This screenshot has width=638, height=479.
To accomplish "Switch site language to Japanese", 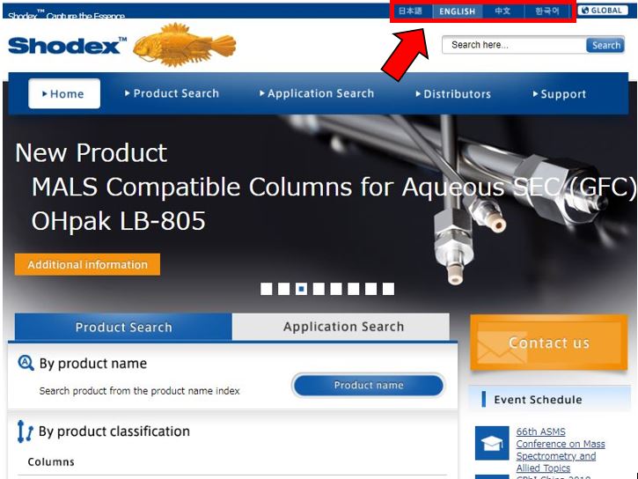I will point(410,11).
